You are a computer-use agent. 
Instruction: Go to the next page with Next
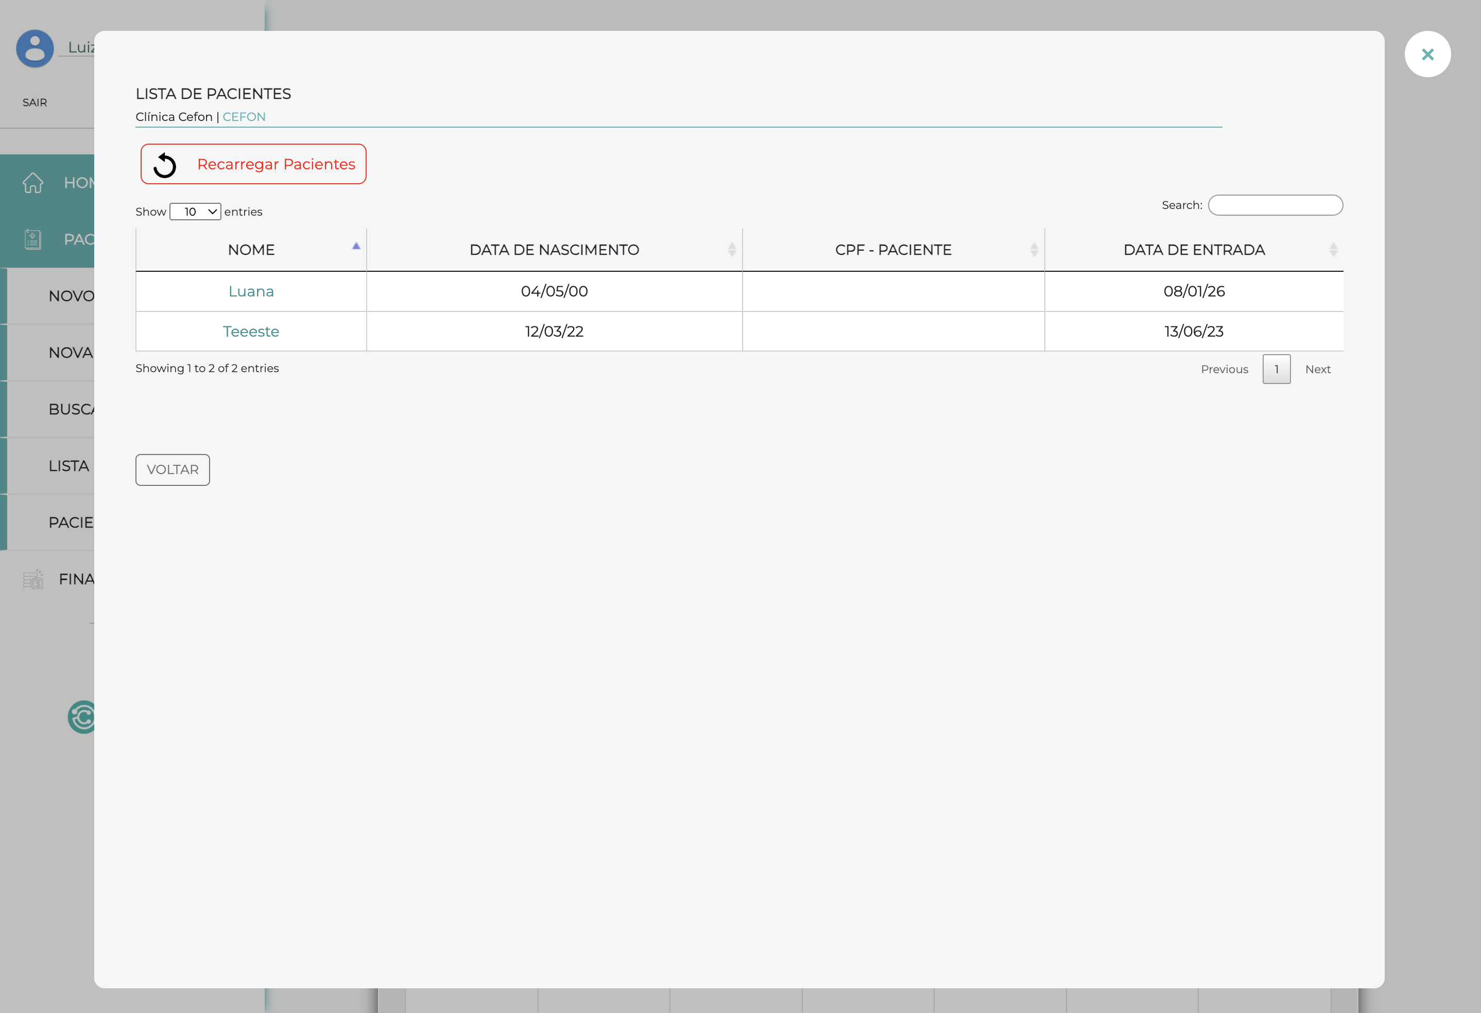point(1317,369)
